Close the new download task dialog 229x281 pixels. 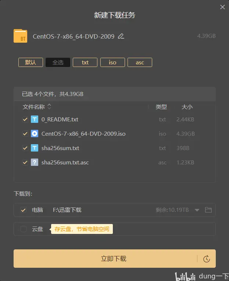[222, 7]
